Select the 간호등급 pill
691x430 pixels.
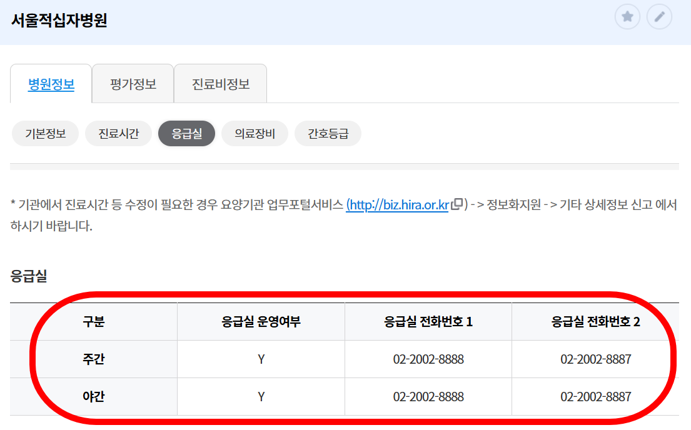(328, 134)
